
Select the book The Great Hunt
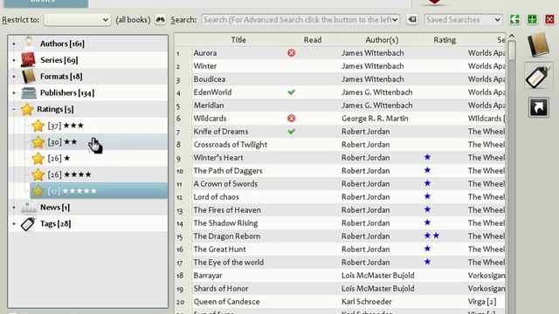pos(219,249)
